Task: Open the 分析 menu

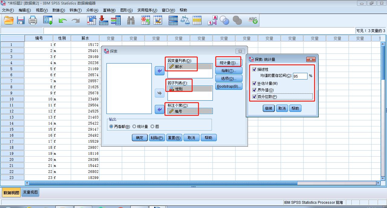Action: coord(92,10)
